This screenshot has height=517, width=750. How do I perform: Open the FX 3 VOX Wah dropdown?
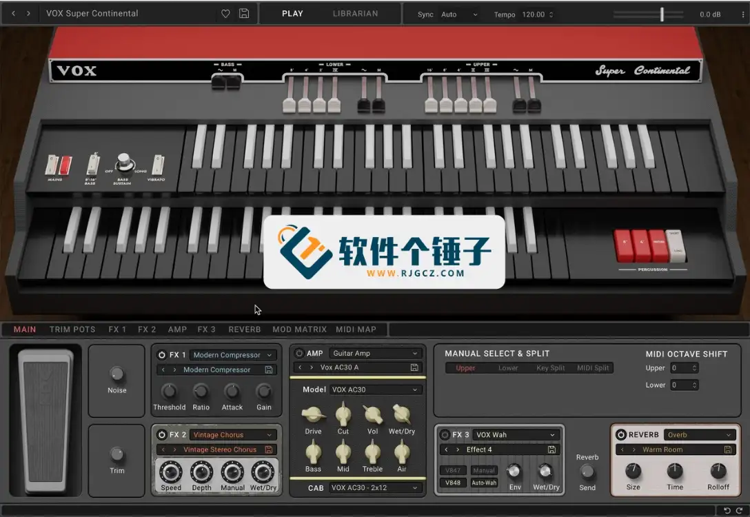click(516, 435)
